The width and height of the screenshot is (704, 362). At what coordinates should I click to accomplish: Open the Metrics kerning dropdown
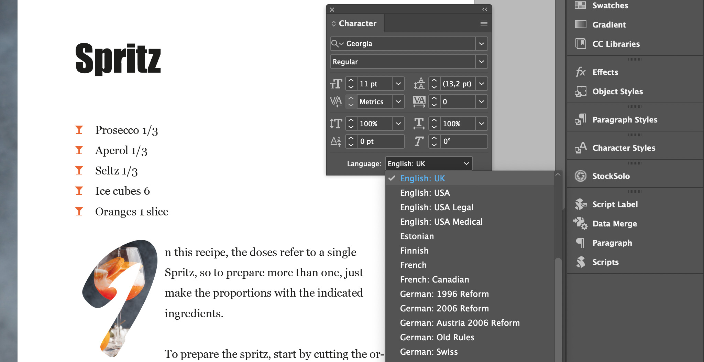pos(398,102)
